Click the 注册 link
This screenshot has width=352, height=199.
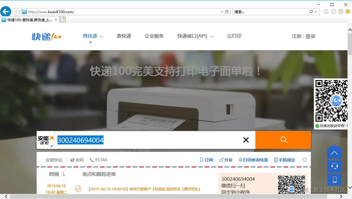(296, 36)
